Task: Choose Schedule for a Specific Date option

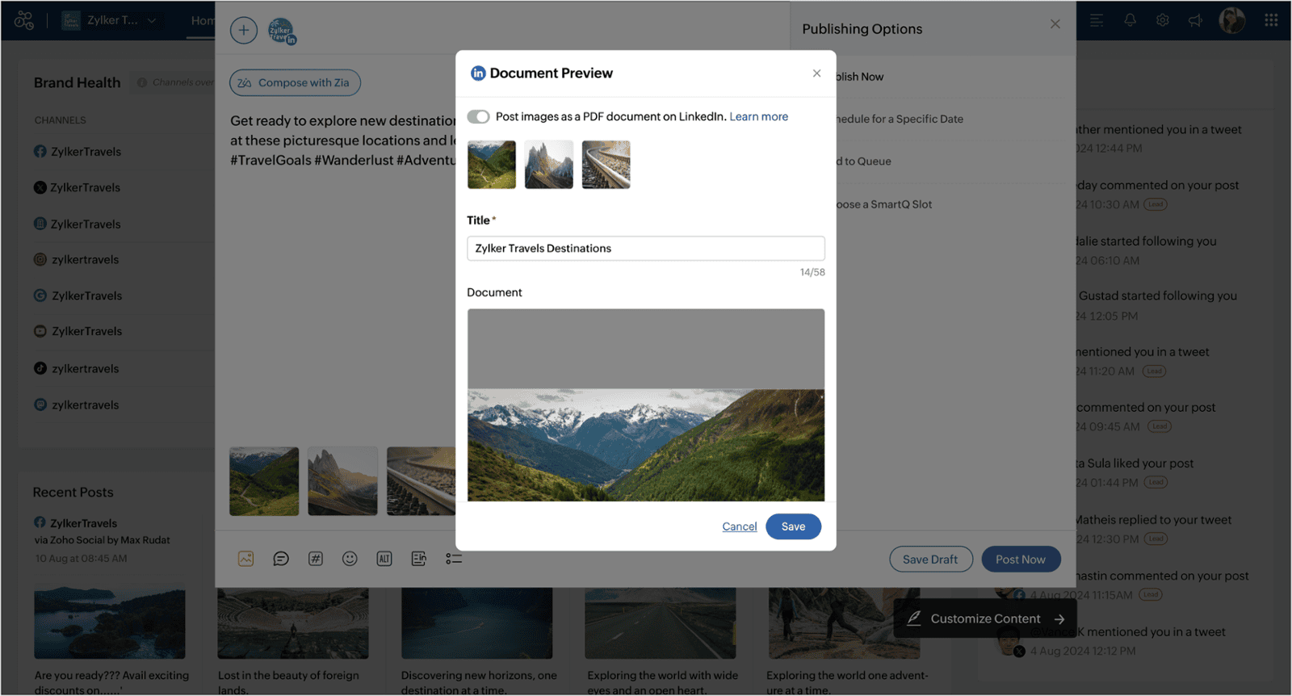Action: [898, 119]
